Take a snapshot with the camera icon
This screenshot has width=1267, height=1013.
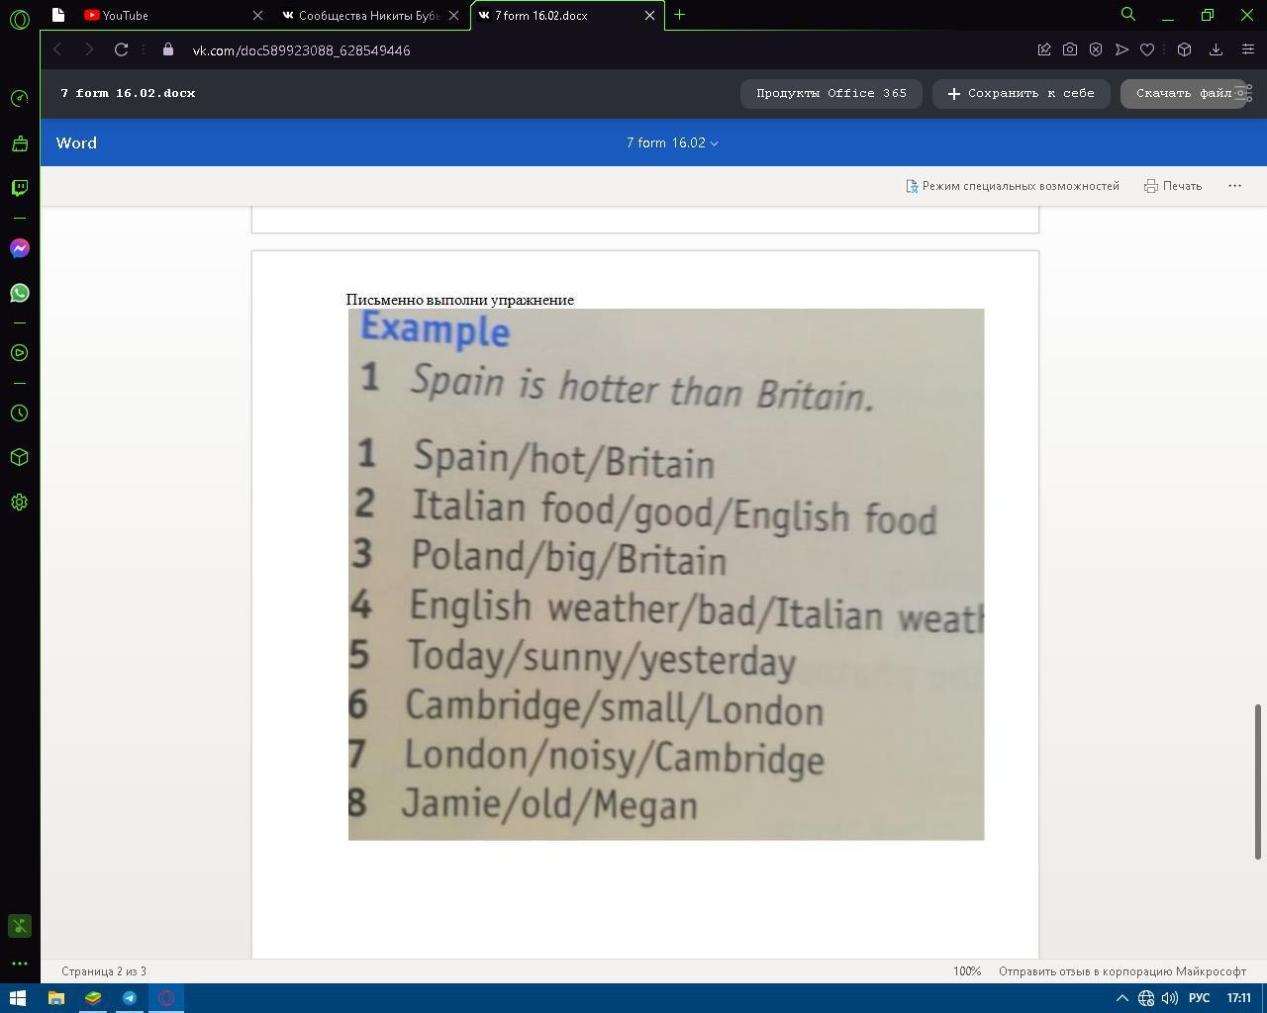click(x=1070, y=49)
